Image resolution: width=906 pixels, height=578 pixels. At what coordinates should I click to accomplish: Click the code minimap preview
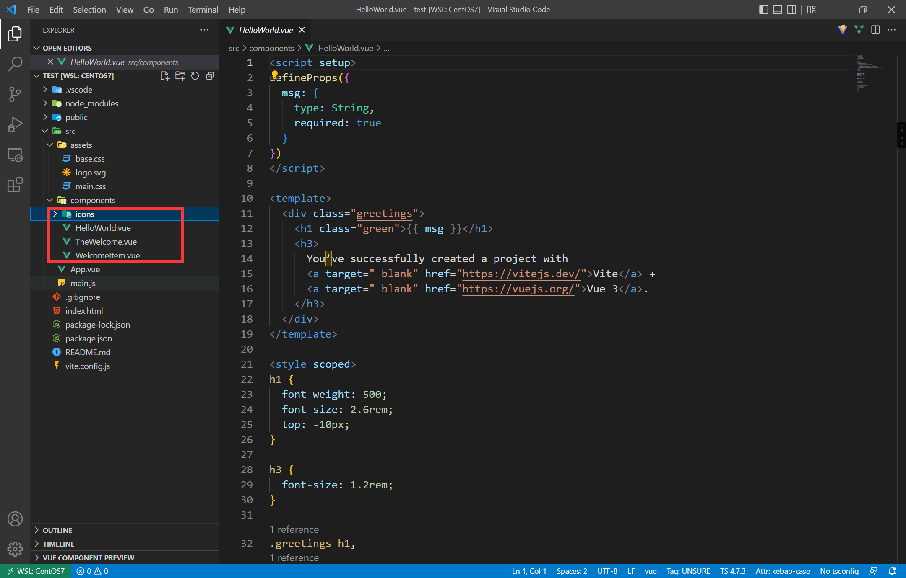870,72
